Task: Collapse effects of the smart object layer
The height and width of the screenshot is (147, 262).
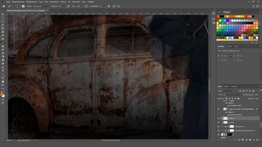Action: [259, 109]
